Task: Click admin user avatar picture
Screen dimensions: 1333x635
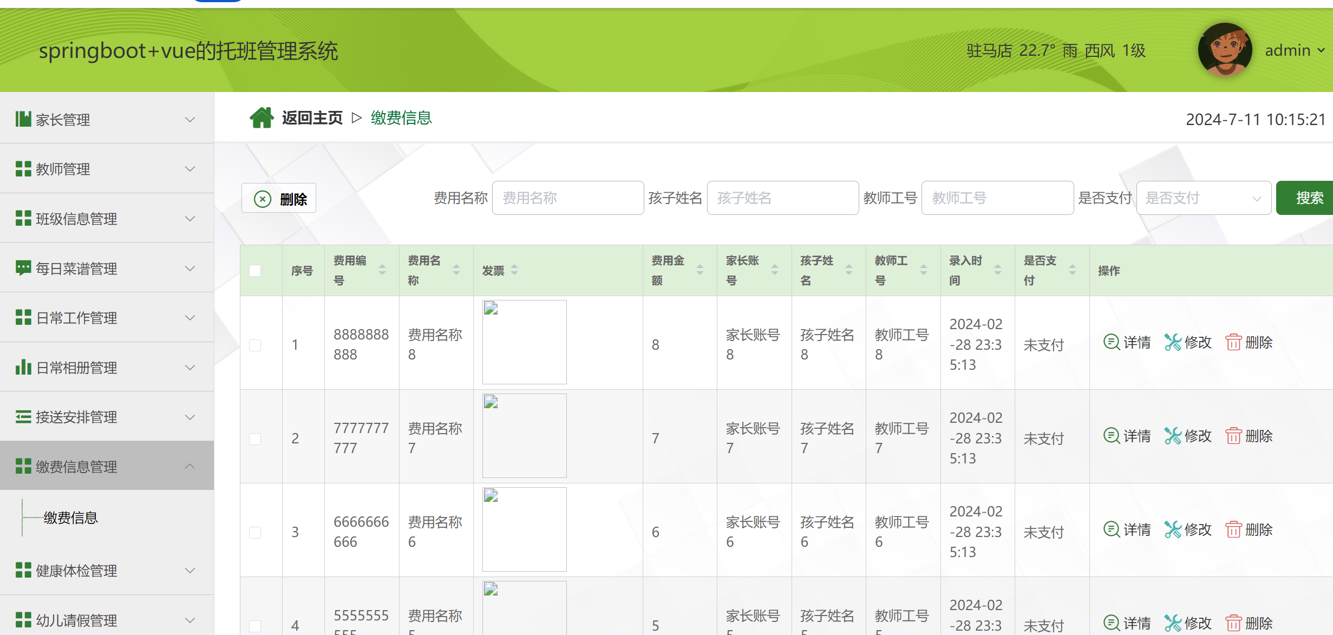Action: [1225, 50]
